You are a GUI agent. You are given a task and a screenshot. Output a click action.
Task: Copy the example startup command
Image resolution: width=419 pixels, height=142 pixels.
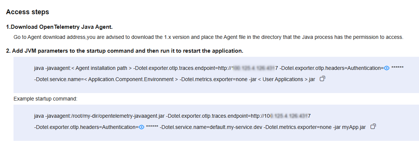pyautogui.click(x=373, y=127)
